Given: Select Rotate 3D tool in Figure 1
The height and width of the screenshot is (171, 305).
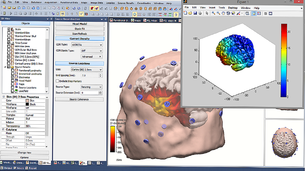Looking at the screenshot, I should click(x=228, y=13).
